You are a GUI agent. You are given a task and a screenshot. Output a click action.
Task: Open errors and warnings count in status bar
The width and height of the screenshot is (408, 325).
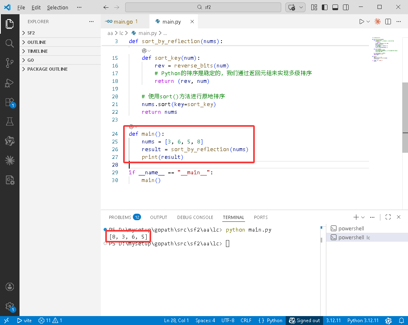point(50,321)
